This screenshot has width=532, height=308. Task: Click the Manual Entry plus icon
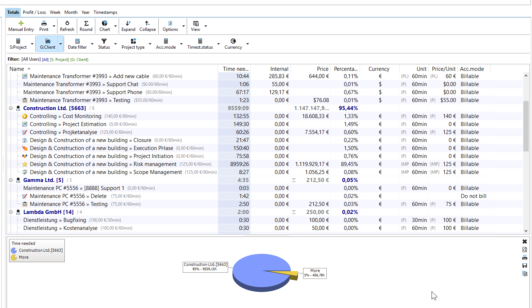coord(21,24)
